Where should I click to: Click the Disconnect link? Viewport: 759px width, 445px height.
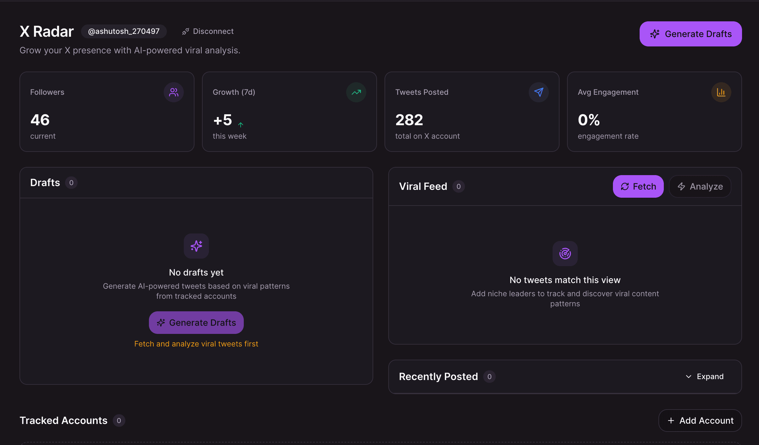point(213,31)
